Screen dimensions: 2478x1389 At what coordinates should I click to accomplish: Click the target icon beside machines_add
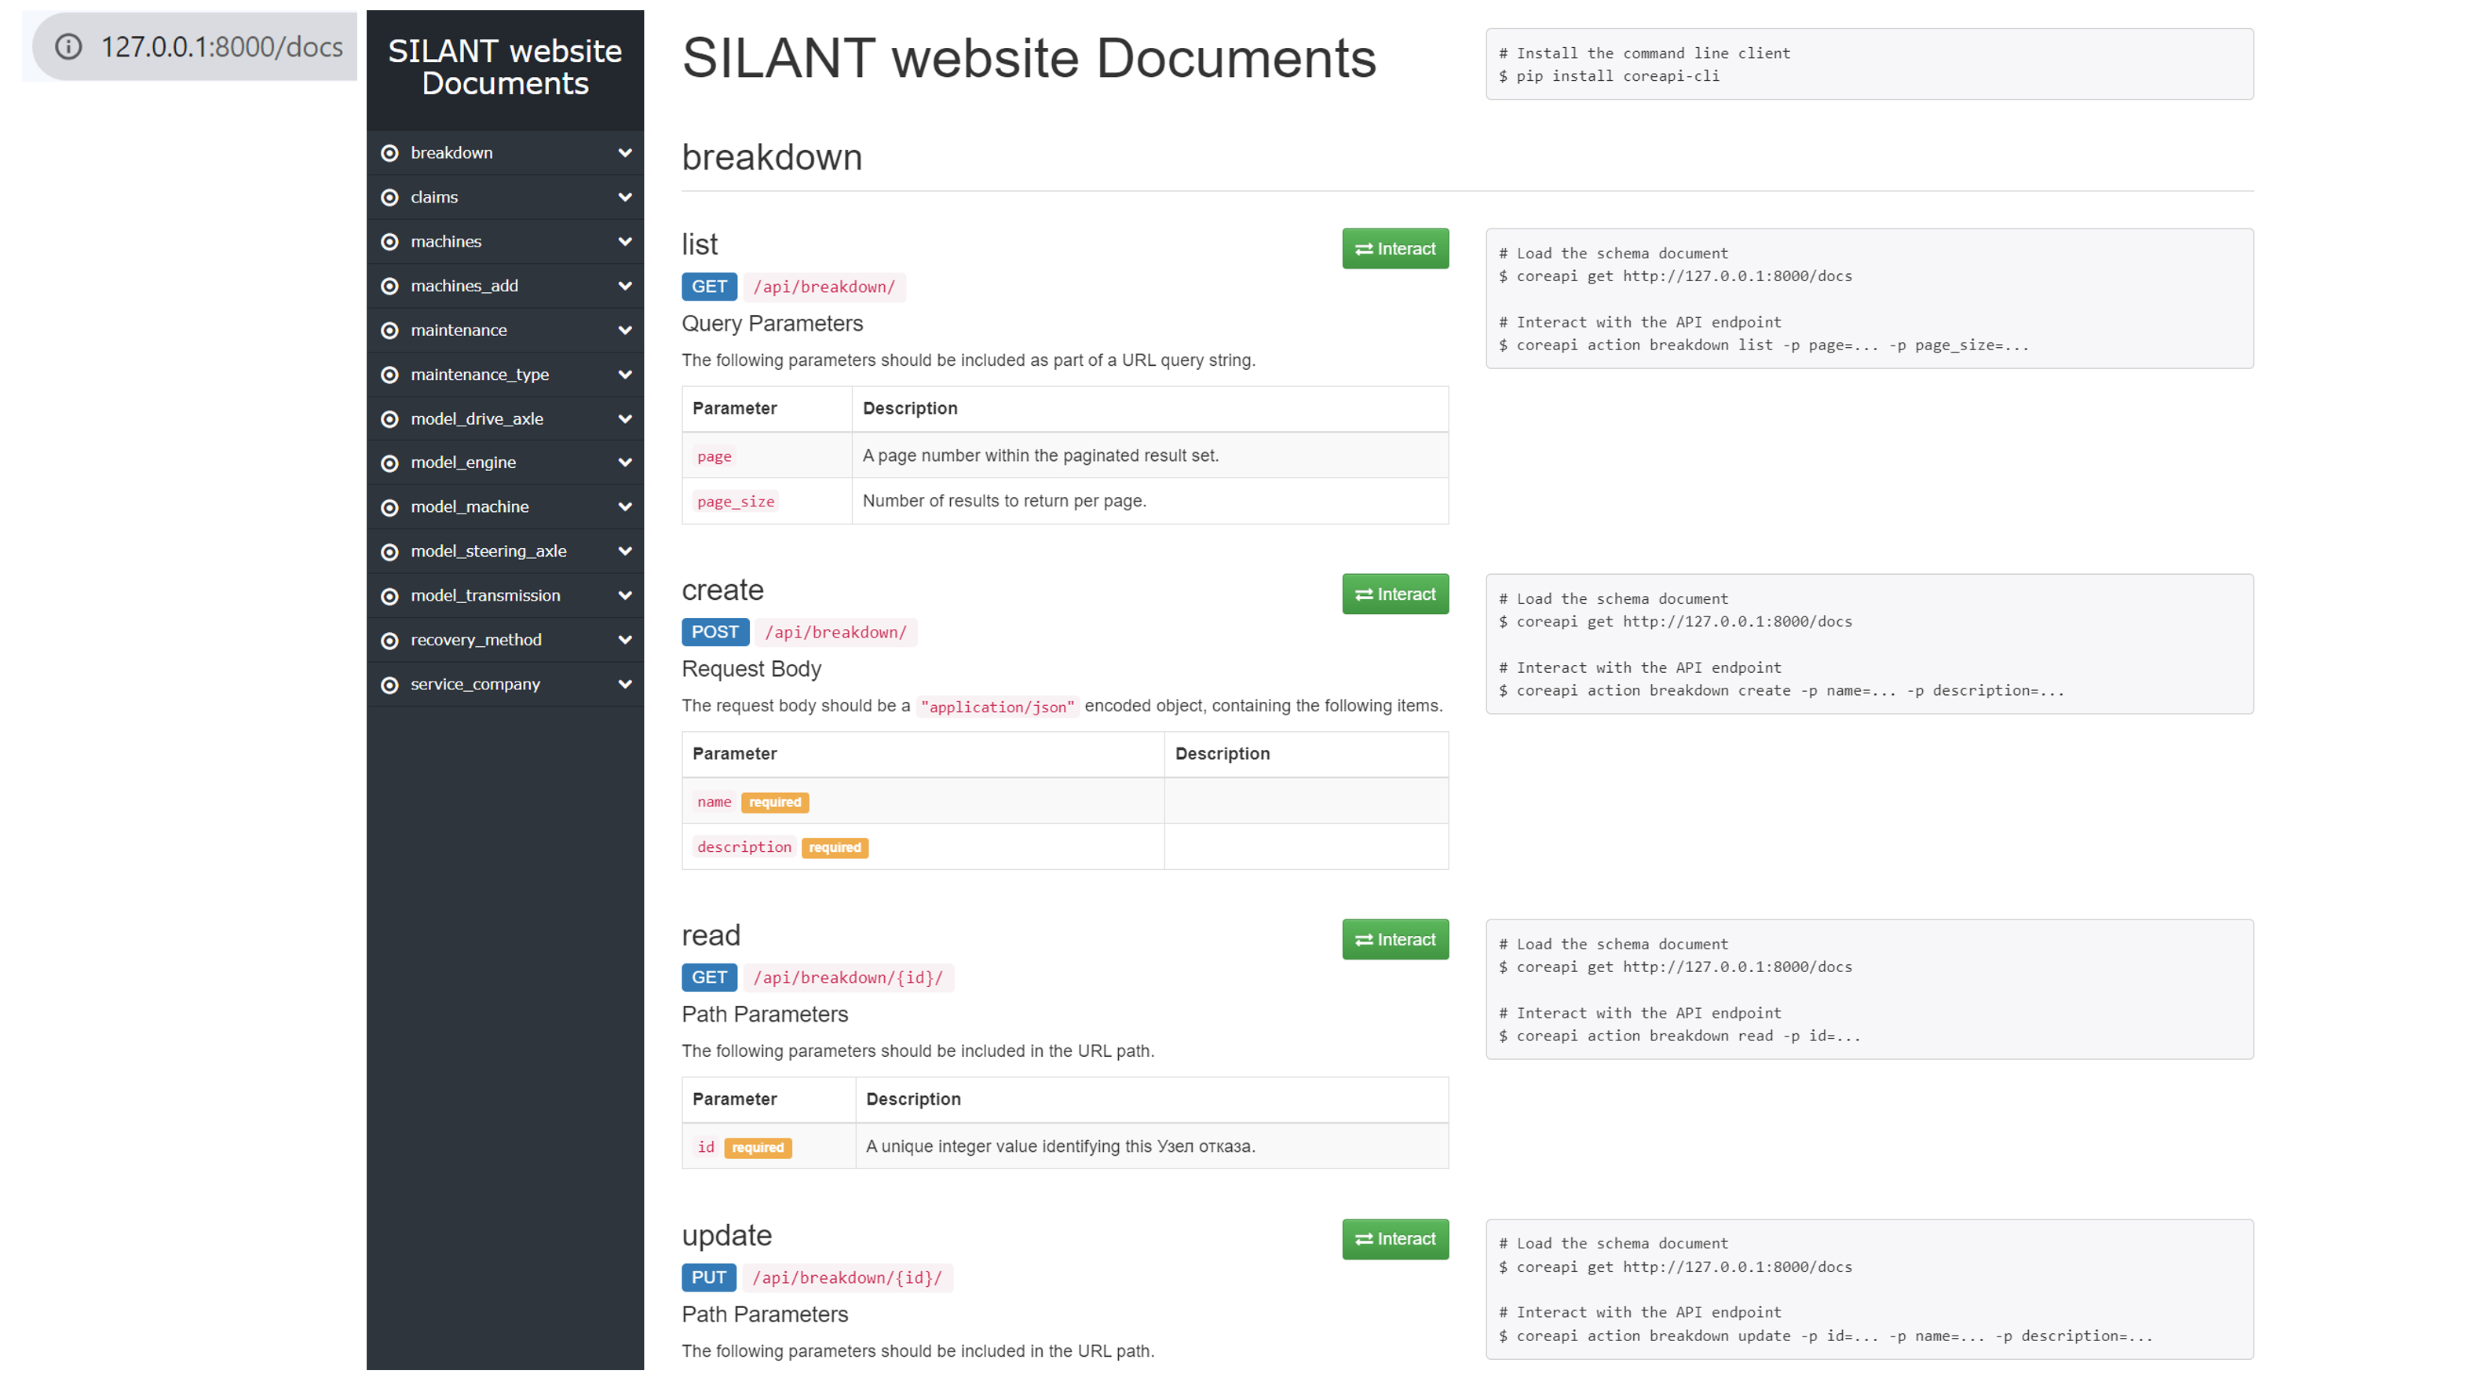coord(389,286)
